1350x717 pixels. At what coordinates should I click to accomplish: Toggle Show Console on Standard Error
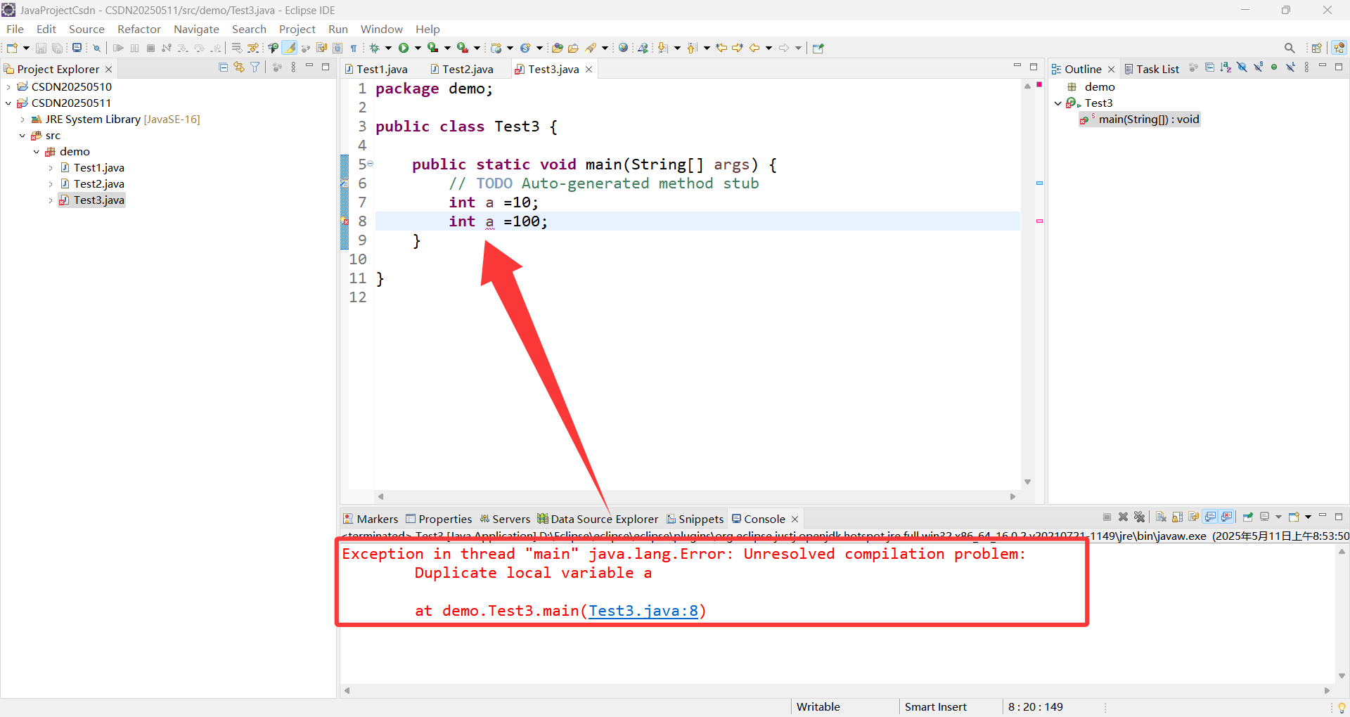tap(1227, 517)
